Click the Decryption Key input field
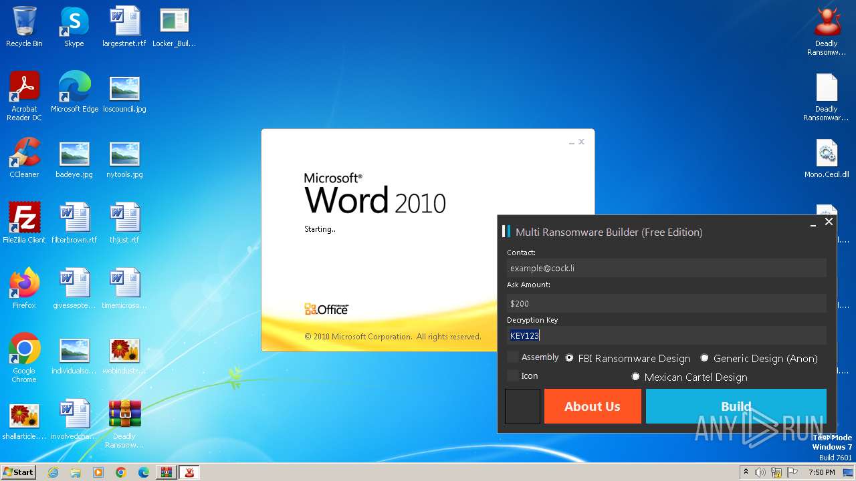This screenshot has height=481, width=856. click(x=667, y=335)
